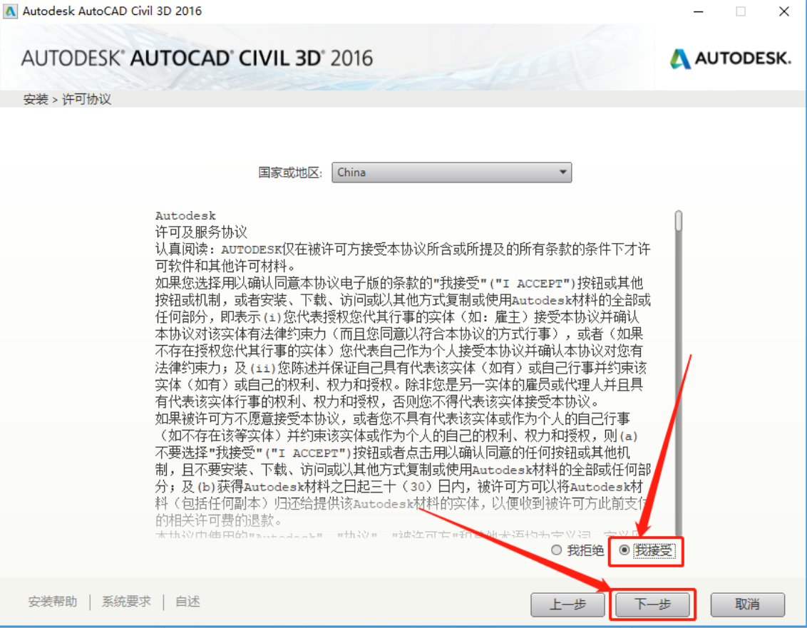Open the 系统需求 link
807x628 pixels.
point(125,601)
